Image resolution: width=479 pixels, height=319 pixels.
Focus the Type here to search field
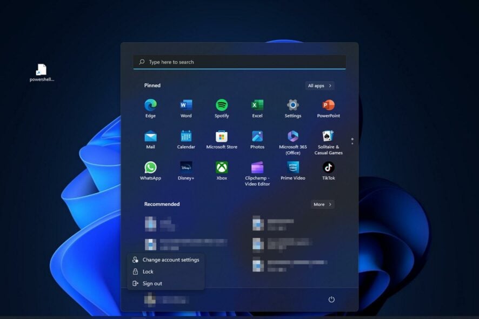tap(239, 62)
